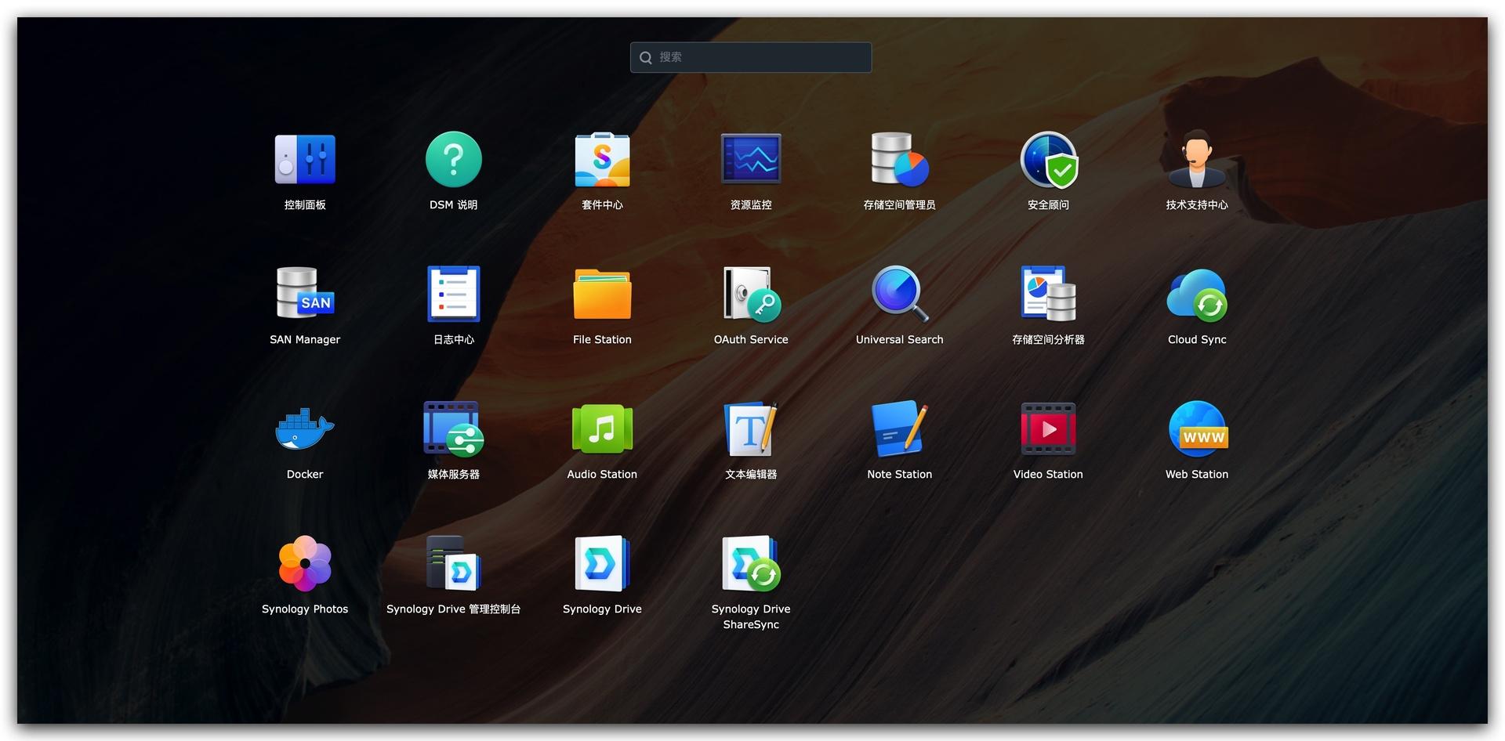Open 存储空间管理员 storage manager icon

900,159
